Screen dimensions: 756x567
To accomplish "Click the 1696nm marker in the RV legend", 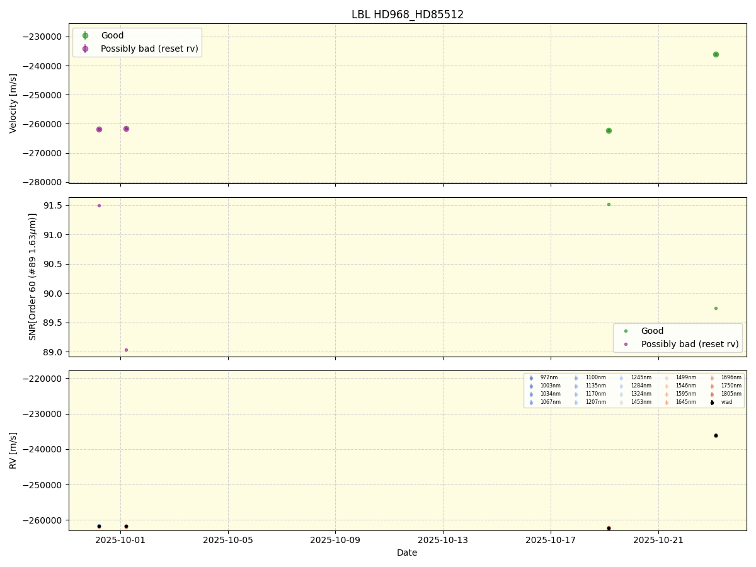I will click(712, 378).
